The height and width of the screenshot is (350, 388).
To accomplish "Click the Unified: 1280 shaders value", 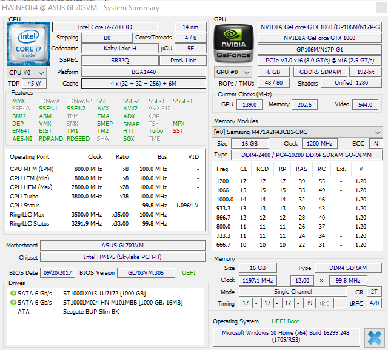I will pos(351,83).
